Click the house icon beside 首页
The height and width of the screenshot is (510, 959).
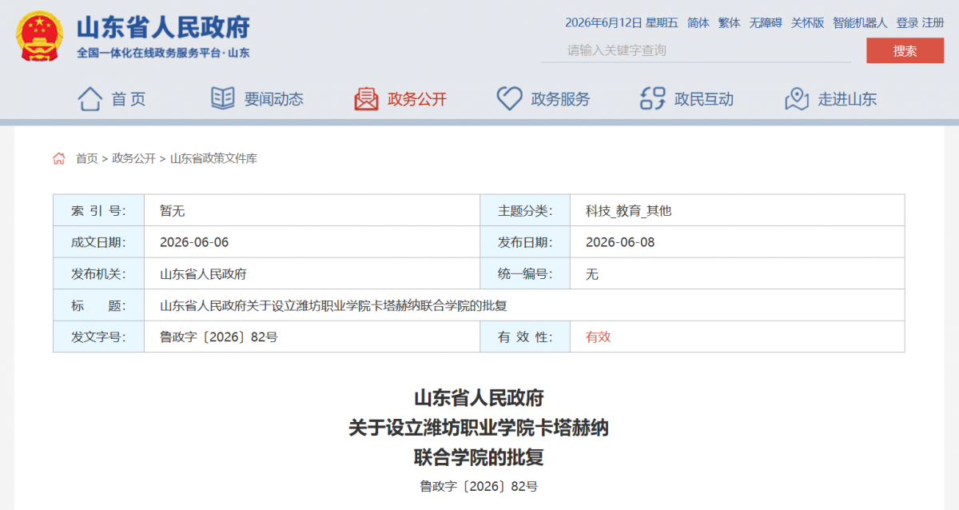click(x=90, y=99)
